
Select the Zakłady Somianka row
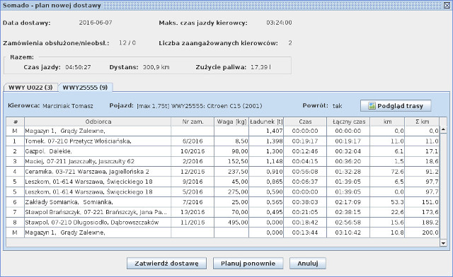tap(222, 202)
